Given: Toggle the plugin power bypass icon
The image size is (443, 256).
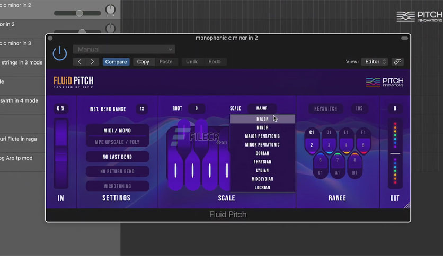Looking at the screenshot, I should pyautogui.click(x=59, y=53).
